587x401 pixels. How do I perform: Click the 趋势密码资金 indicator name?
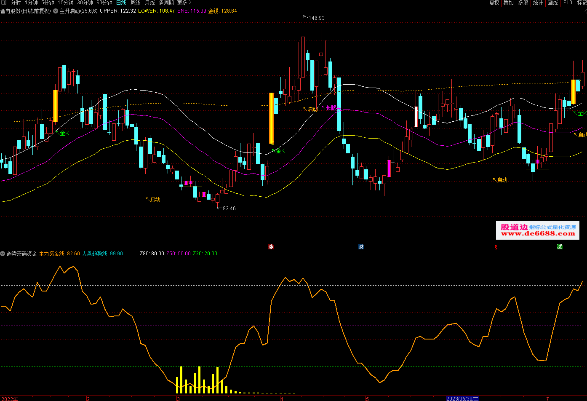point(22,254)
